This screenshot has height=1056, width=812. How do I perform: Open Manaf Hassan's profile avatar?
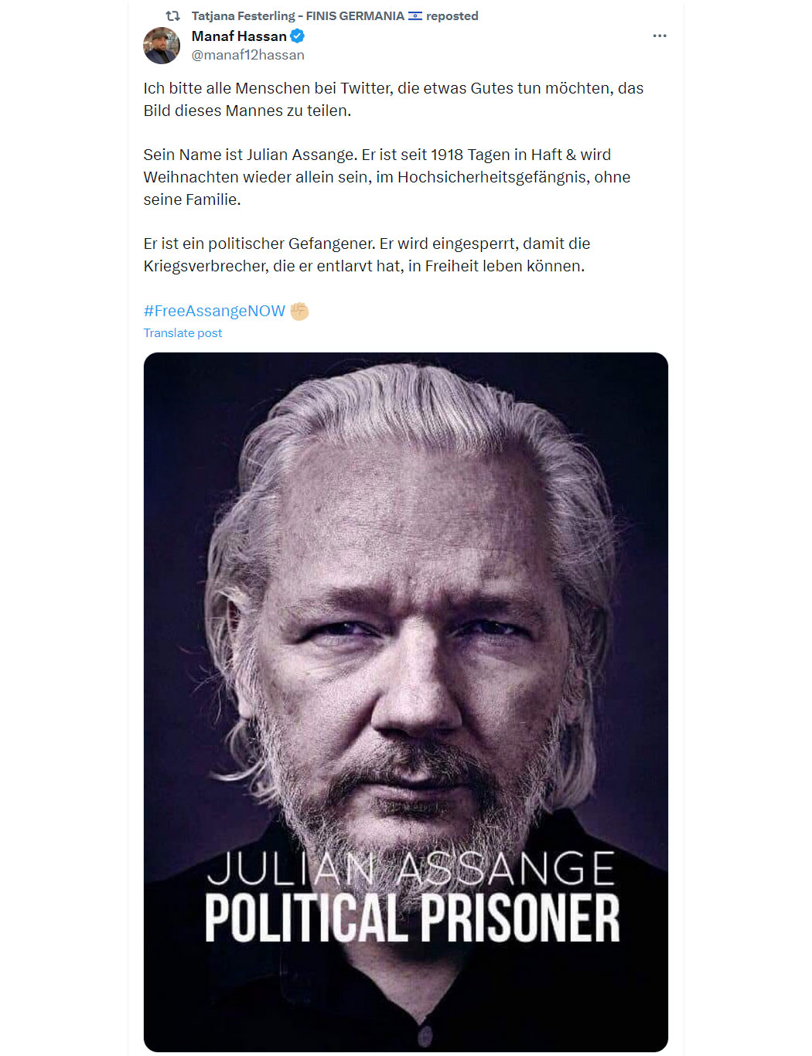(162, 46)
